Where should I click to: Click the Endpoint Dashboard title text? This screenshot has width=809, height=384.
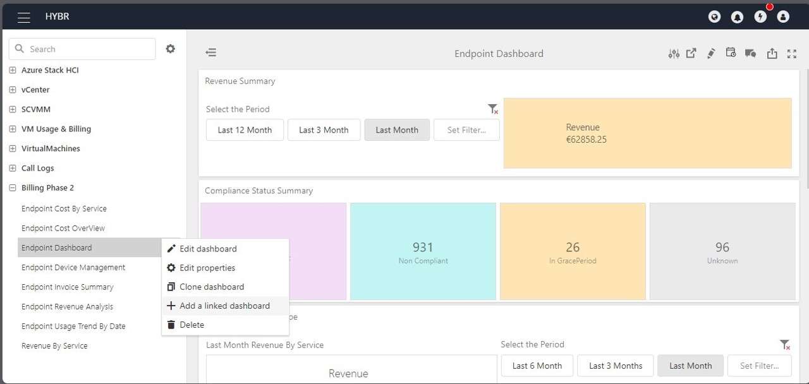click(x=499, y=54)
